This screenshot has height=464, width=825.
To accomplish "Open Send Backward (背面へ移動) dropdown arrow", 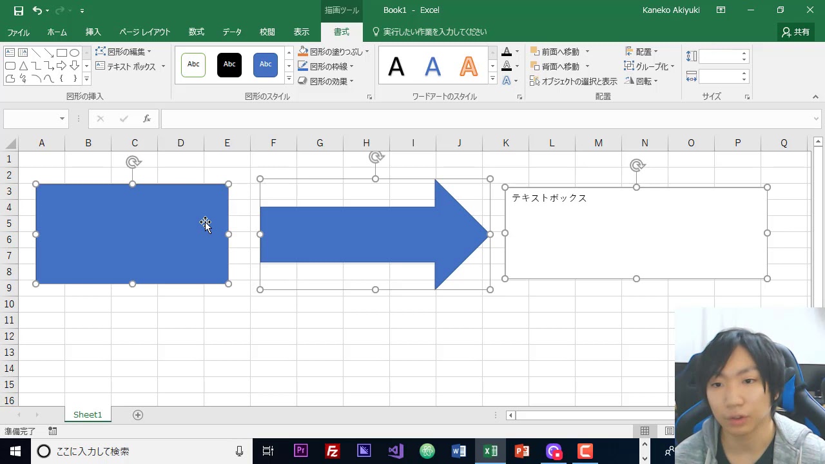I will pyautogui.click(x=587, y=66).
